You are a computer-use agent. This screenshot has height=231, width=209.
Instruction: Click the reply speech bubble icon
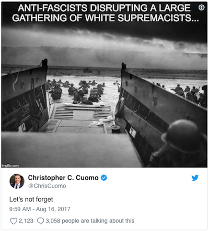point(40,221)
